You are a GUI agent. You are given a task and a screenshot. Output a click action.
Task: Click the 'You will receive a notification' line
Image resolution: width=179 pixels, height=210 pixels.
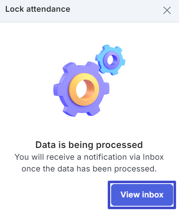[89, 157]
